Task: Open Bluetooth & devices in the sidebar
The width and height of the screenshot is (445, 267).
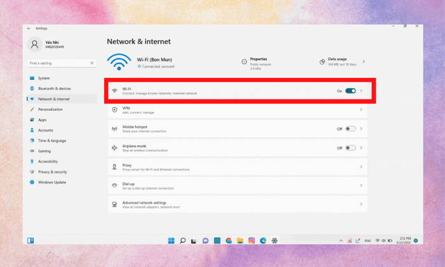Action: (62, 88)
